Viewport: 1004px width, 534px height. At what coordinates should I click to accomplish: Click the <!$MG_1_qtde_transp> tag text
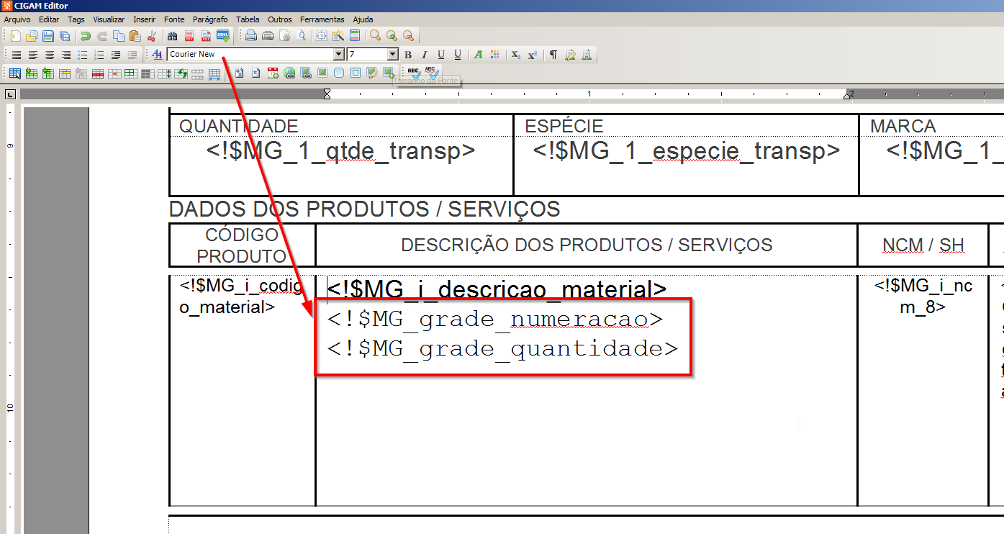341,151
